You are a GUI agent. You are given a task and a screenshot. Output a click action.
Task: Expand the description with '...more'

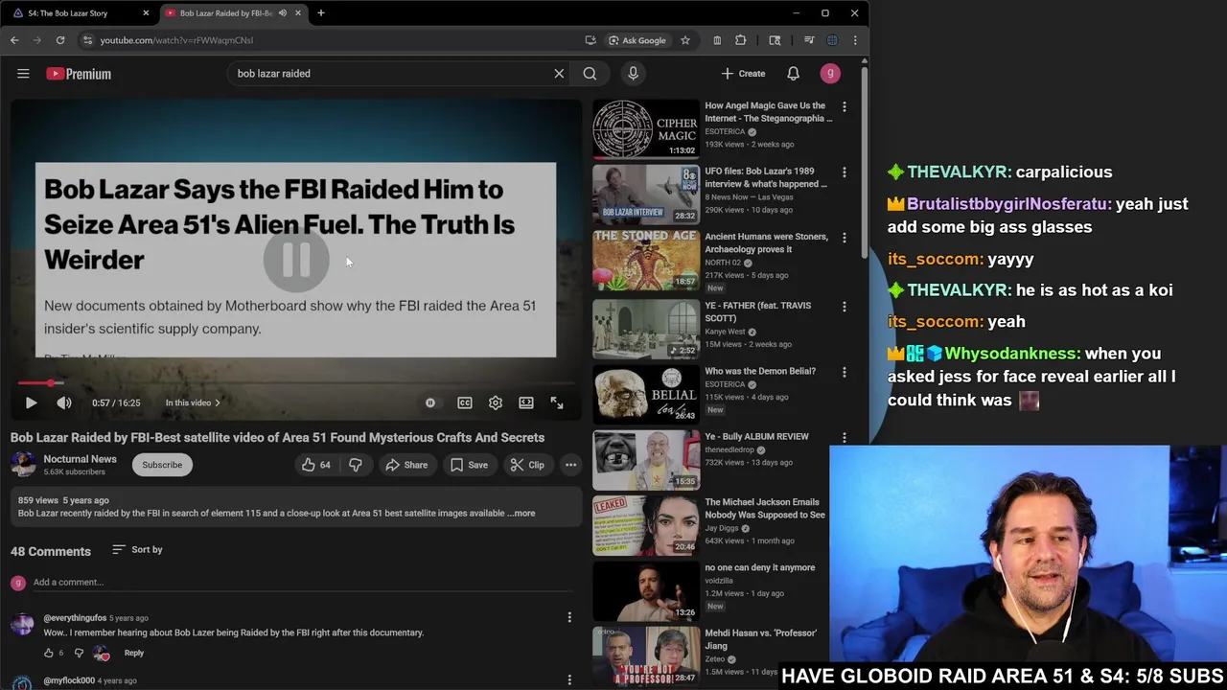tap(521, 513)
